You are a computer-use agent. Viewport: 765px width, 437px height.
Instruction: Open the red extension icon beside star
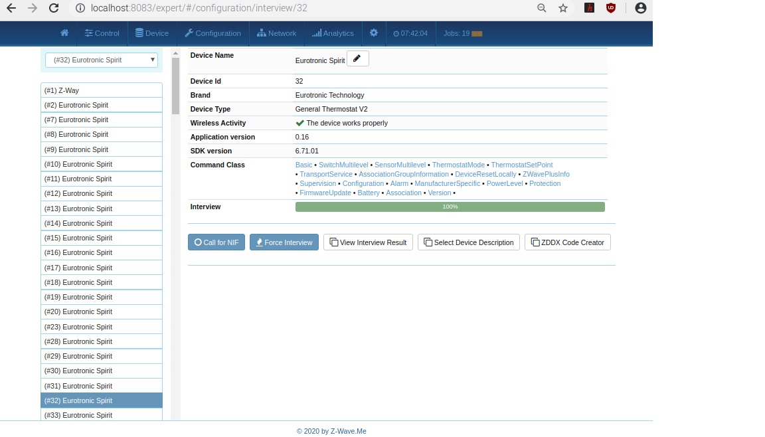click(x=590, y=8)
